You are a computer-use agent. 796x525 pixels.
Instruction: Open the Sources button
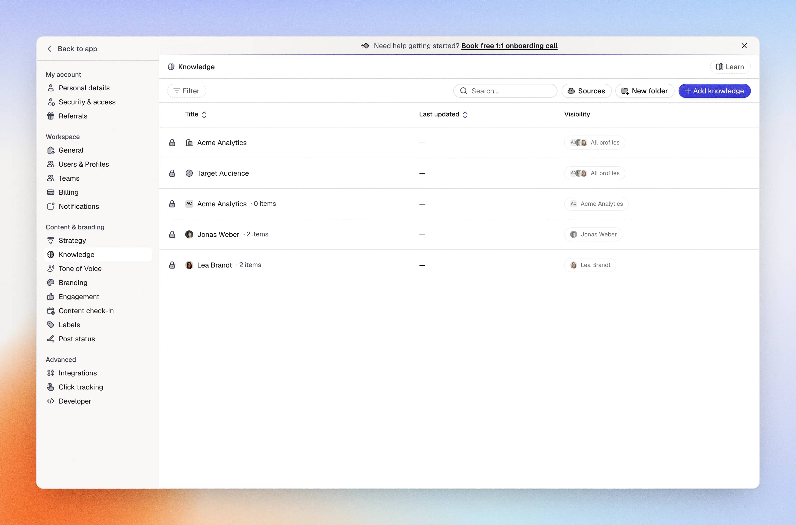click(586, 91)
